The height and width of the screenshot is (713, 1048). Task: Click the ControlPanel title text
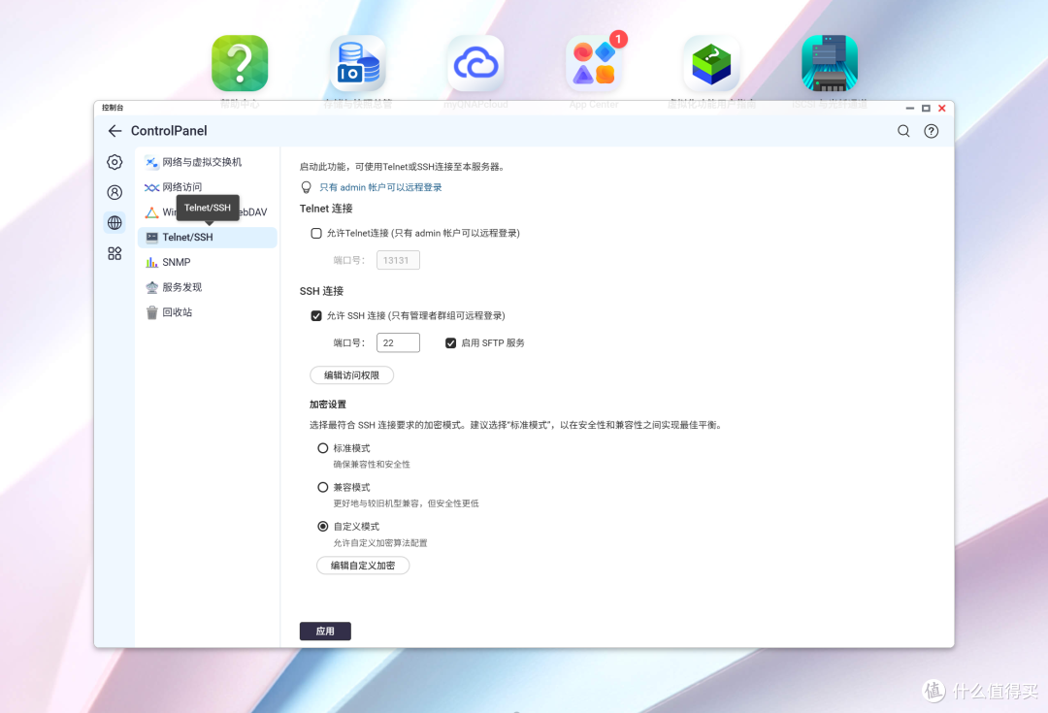pyautogui.click(x=169, y=131)
